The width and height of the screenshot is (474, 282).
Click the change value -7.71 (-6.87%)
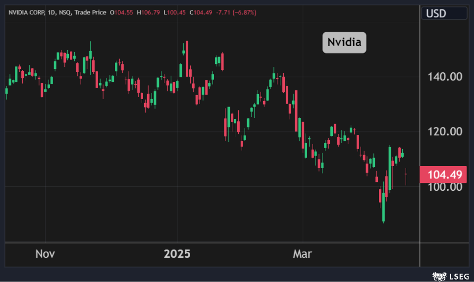tap(236, 12)
